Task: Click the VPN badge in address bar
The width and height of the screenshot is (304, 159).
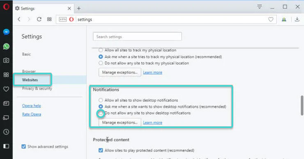Action: click(62, 19)
